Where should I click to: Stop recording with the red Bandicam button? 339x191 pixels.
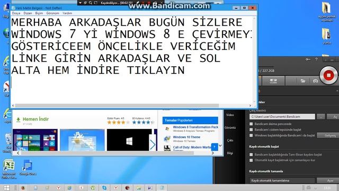pyautogui.click(x=328, y=75)
